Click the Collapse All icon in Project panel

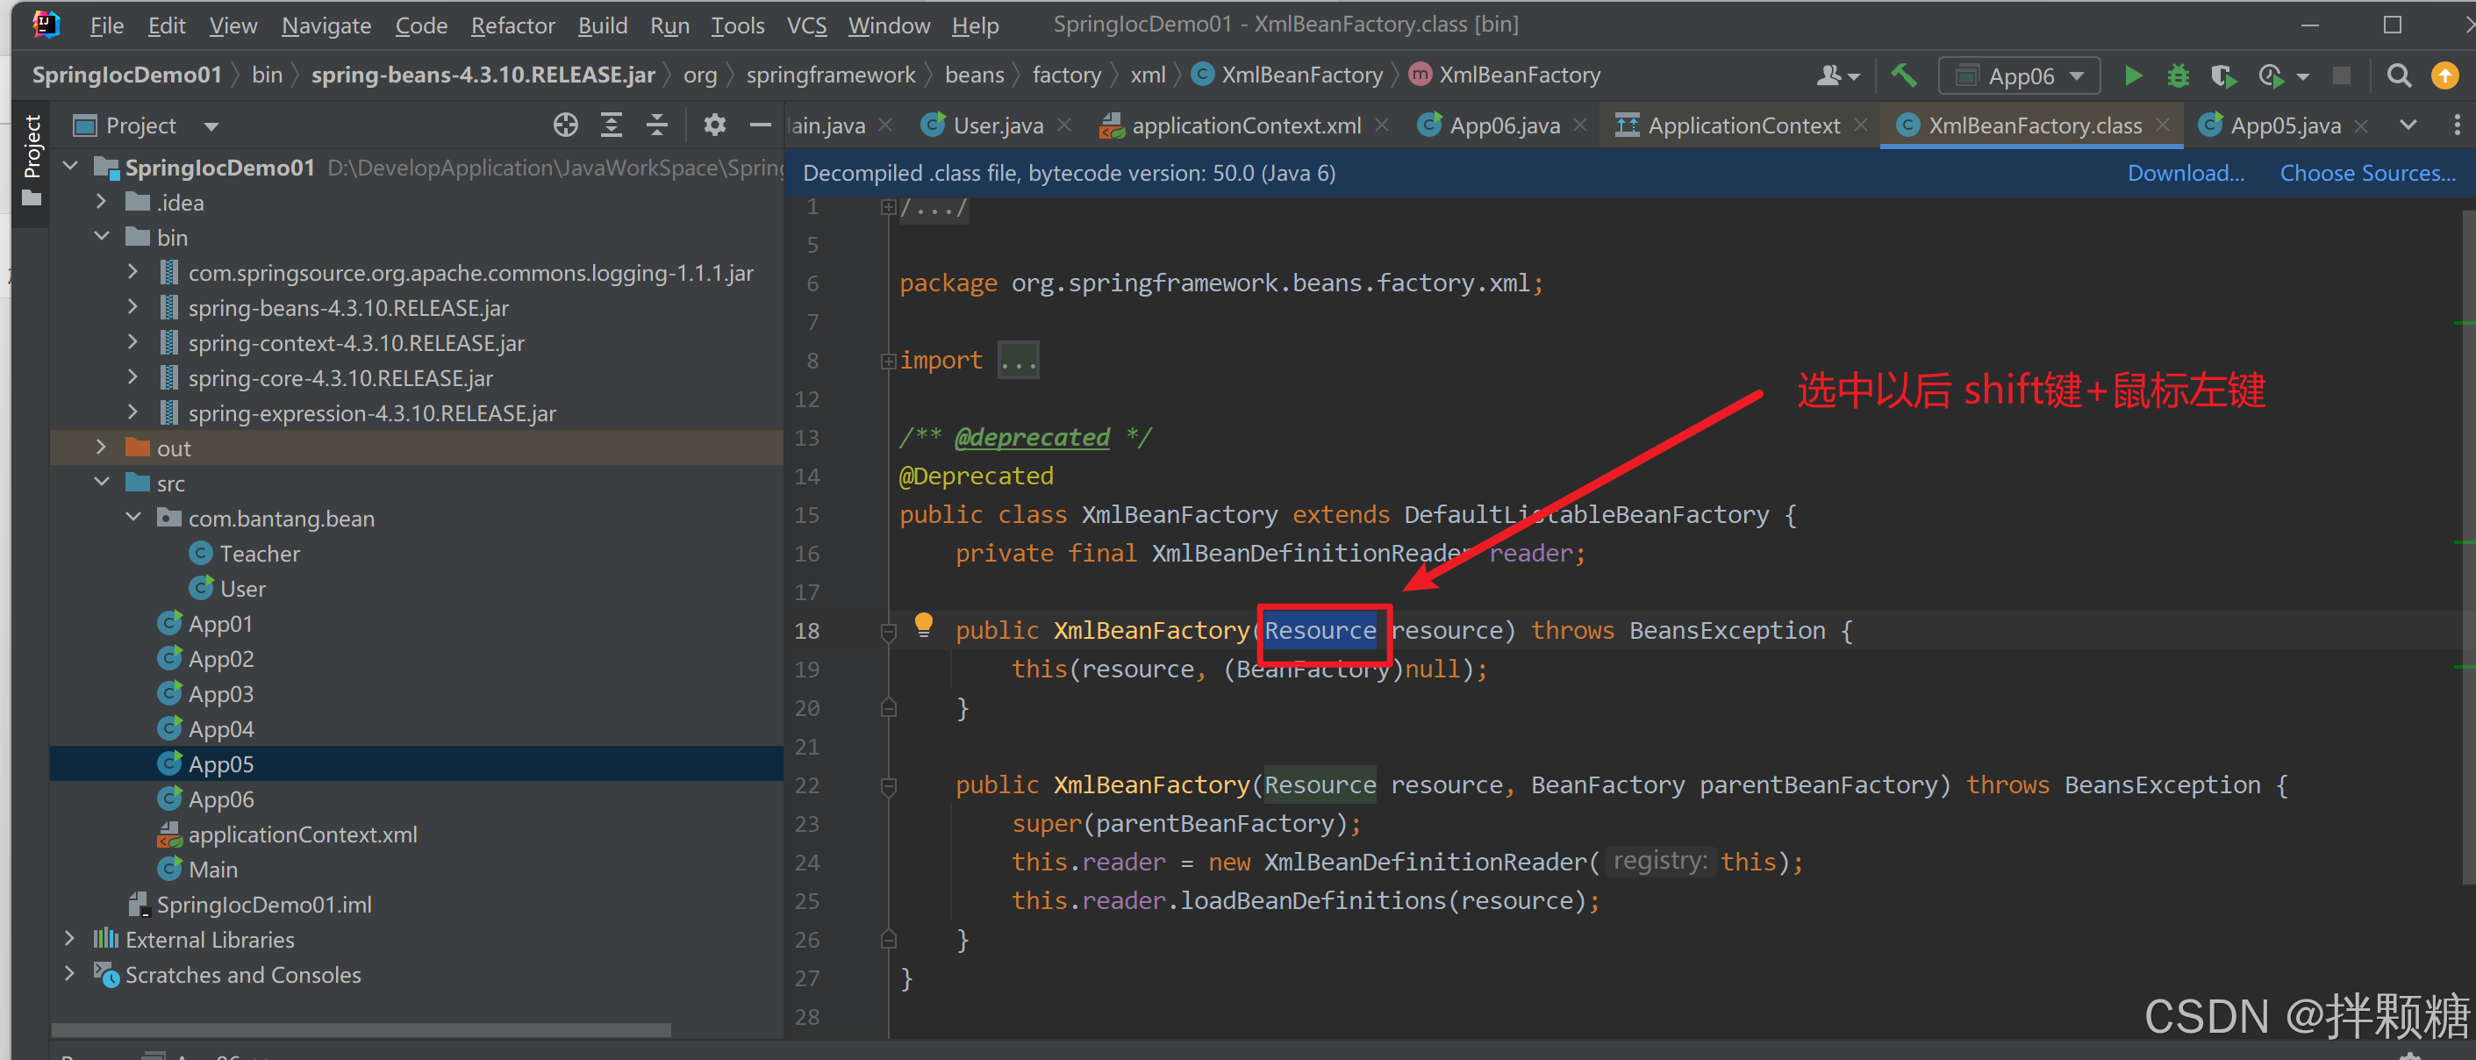click(656, 125)
